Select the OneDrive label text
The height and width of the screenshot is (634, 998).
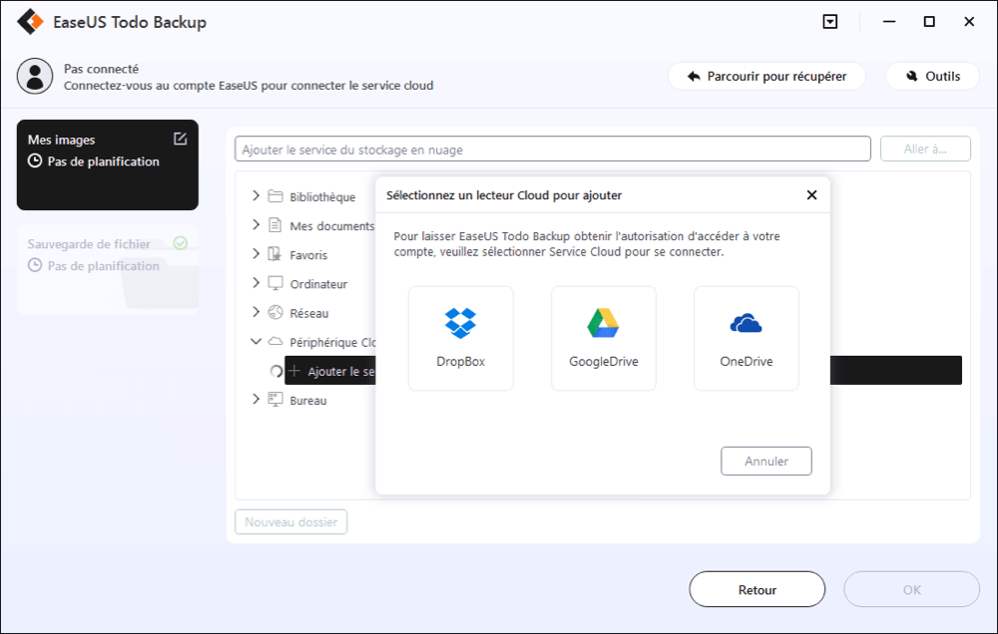coord(746,361)
